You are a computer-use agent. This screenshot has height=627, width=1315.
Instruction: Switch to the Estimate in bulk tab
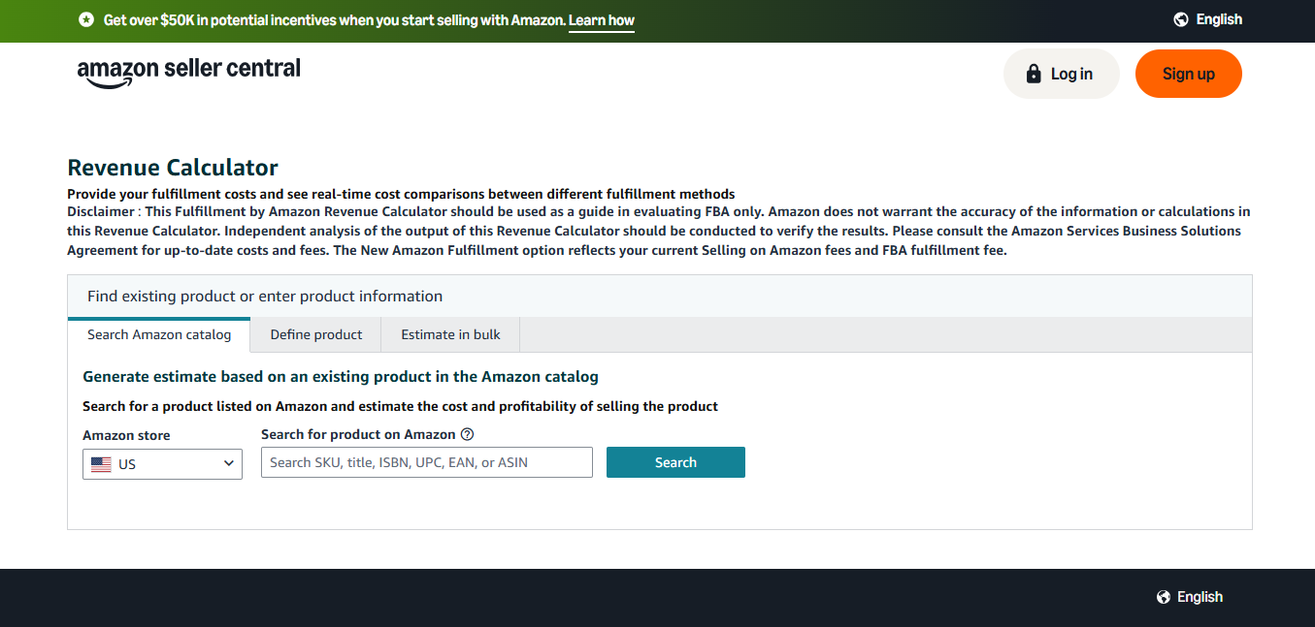(x=449, y=333)
